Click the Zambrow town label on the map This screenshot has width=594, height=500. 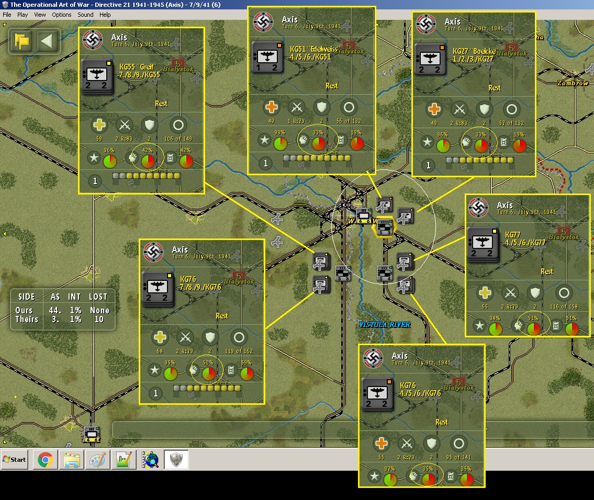click(573, 83)
